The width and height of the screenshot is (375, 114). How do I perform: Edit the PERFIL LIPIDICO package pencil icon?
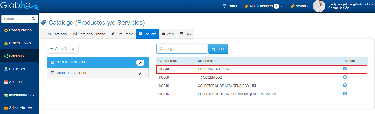140,62
